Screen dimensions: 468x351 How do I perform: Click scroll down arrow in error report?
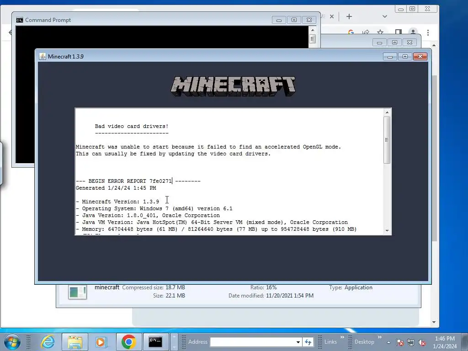(x=387, y=230)
